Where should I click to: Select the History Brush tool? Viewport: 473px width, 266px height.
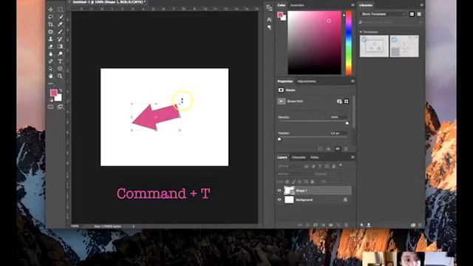(x=60, y=39)
